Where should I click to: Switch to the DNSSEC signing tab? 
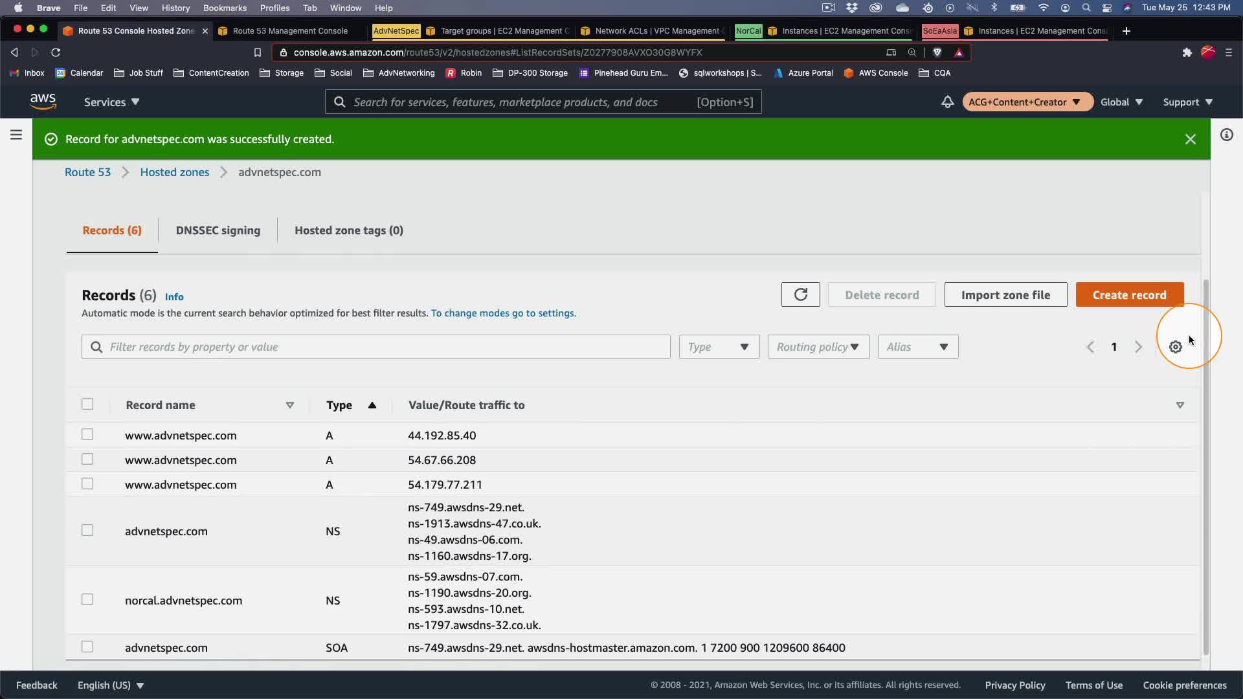click(218, 230)
